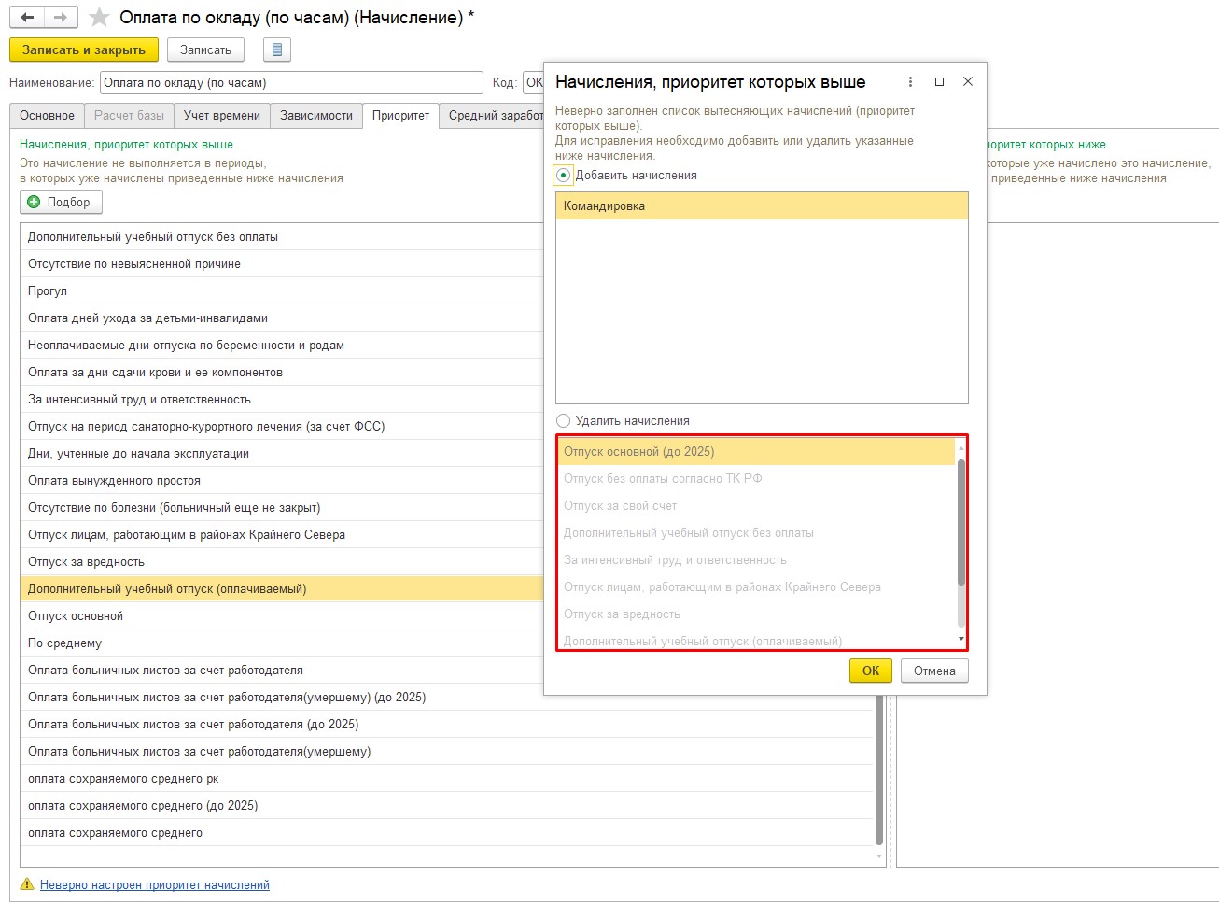Switch to the Основное tab
The width and height of the screenshot is (1219, 904).
[47, 116]
